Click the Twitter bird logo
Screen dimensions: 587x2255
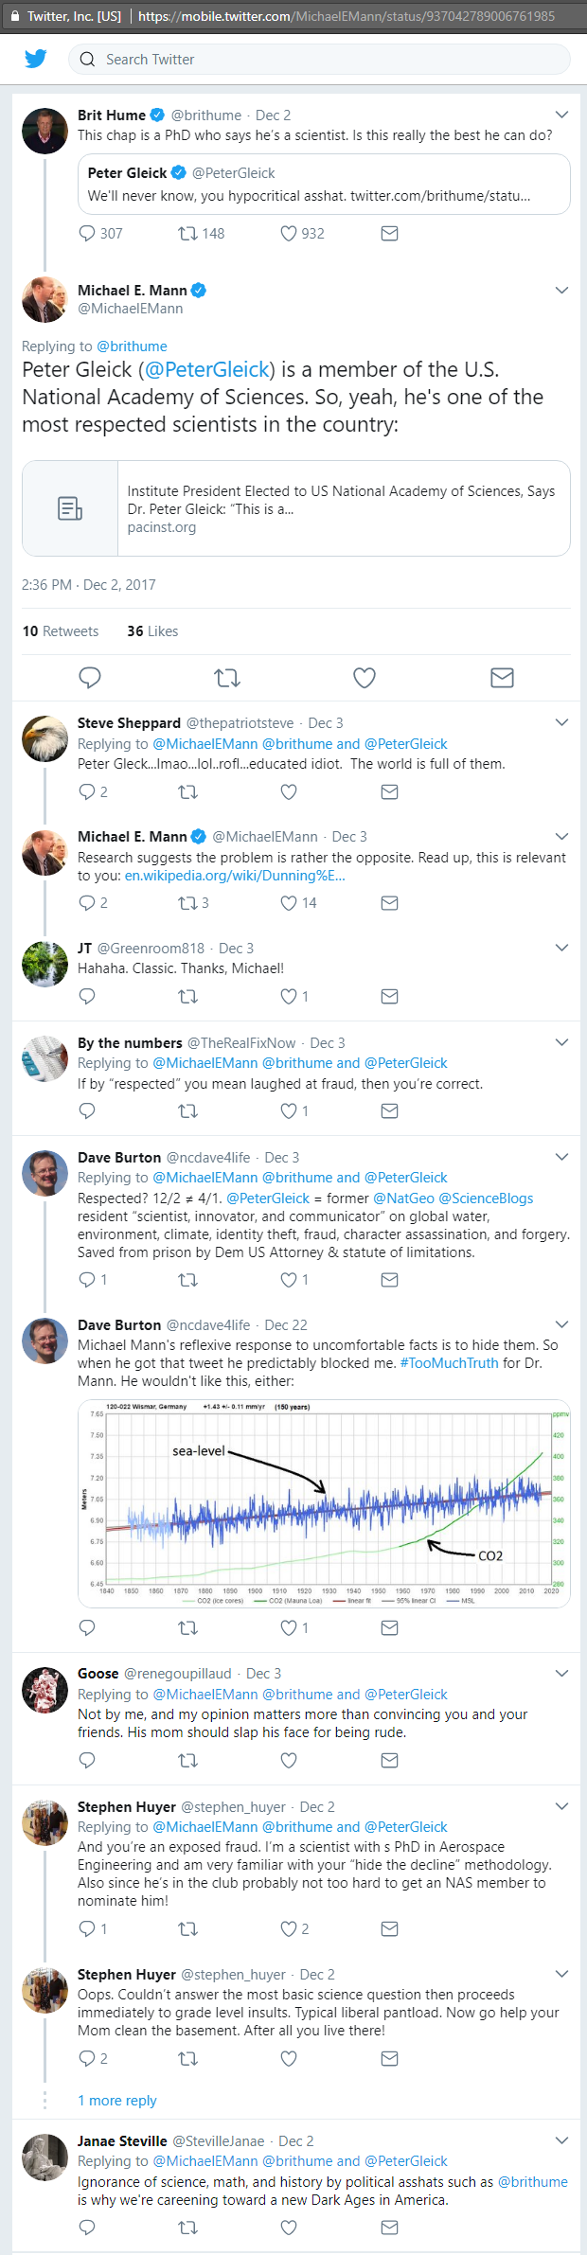click(x=36, y=59)
